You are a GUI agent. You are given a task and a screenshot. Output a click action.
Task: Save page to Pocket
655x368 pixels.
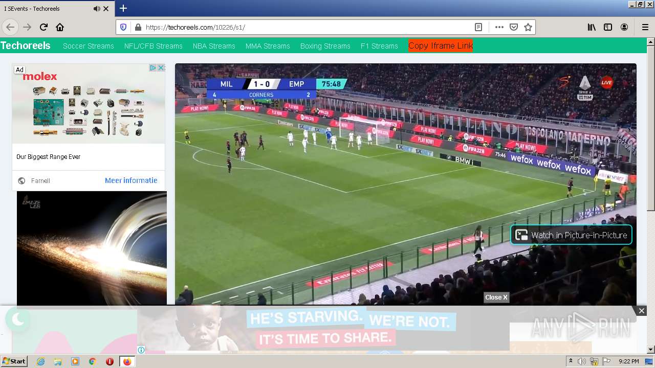(514, 27)
